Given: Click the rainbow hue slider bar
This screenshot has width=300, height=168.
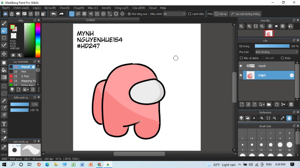Looking at the screenshot, I should pos(38,40).
